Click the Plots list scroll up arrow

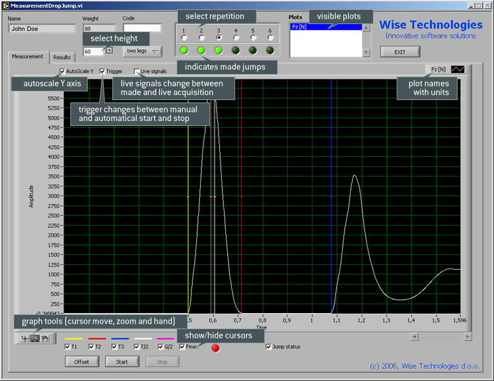366,28
